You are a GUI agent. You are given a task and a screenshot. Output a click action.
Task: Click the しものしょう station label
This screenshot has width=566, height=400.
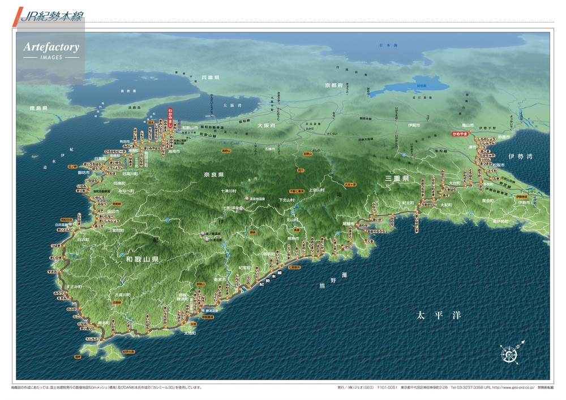[x=486, y=139]
